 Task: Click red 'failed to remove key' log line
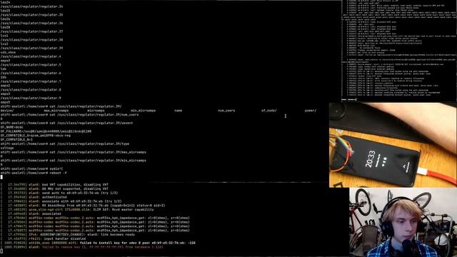pyautogui.click(x=81, y=247)
